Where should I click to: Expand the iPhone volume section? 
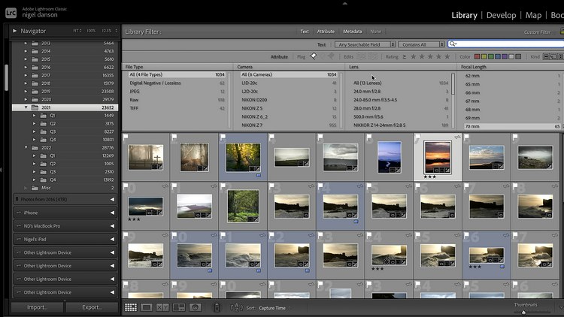coord(112,213)
